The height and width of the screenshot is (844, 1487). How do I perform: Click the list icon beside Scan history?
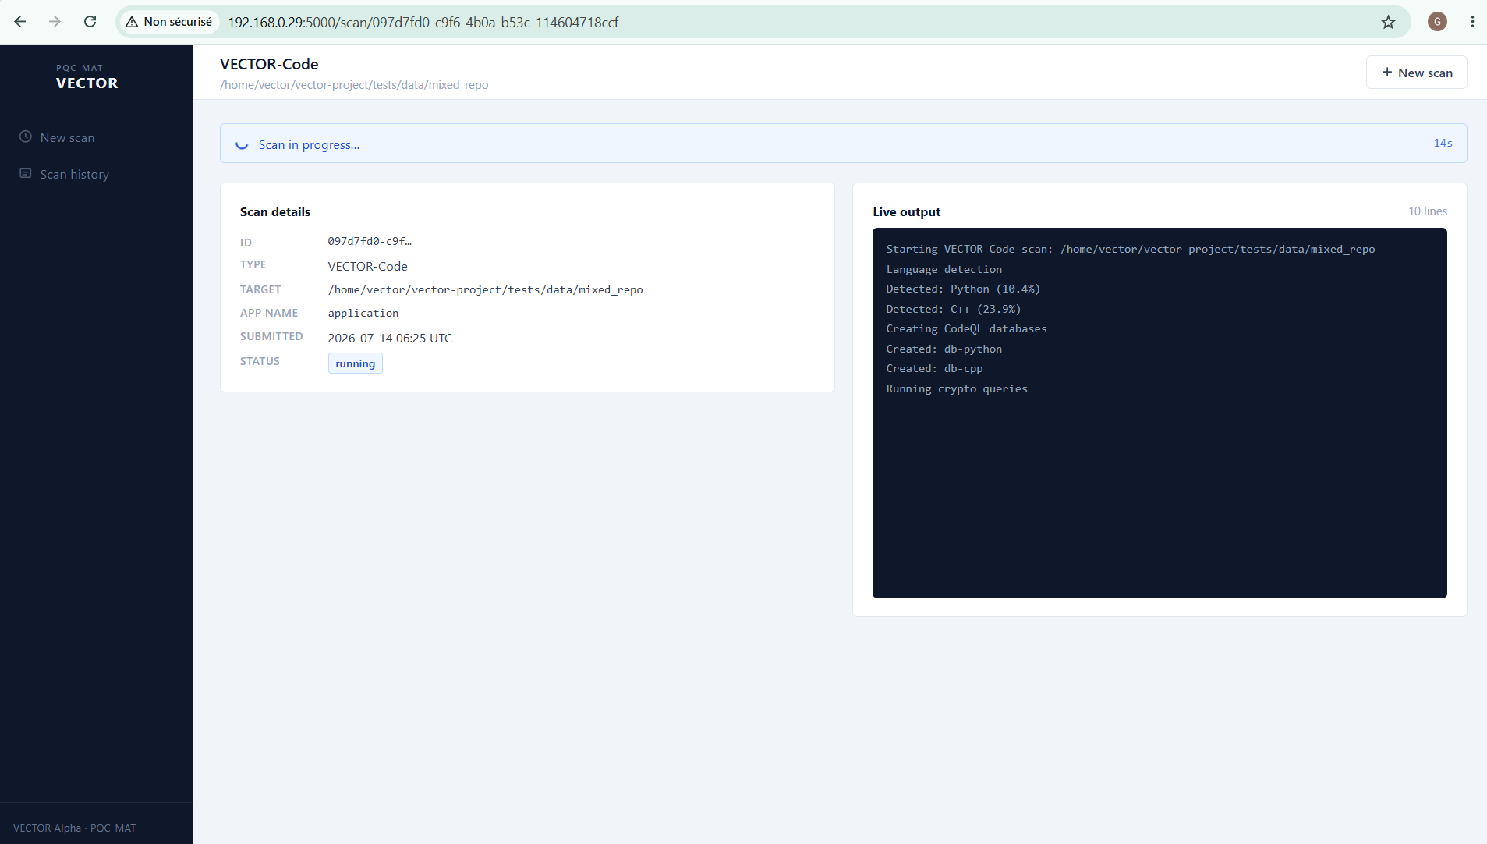[26, 173]
